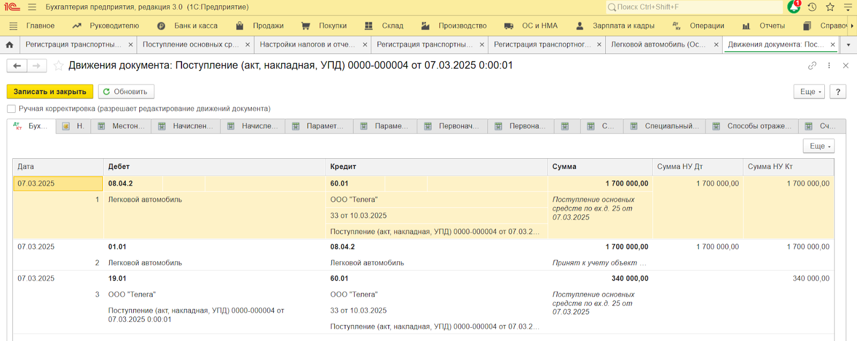
Task: Close Настройки налогов и отче... tab
Action: pyautogui.click(x=365, y=44)
